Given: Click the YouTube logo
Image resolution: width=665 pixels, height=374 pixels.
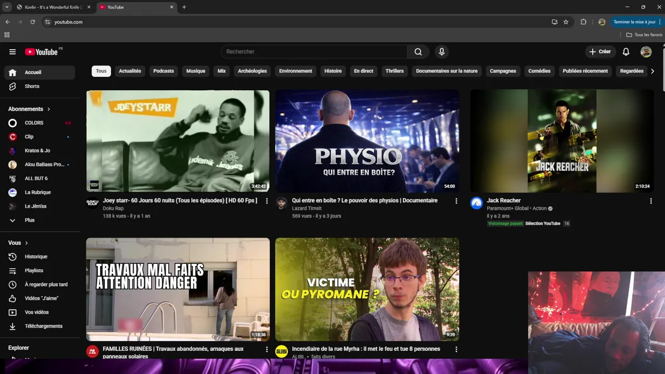Looking at the screenshot, I should [x=42, y=52].
